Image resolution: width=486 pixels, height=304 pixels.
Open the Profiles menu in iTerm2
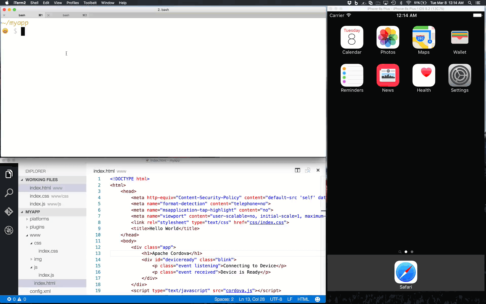click(x=73, y=3)
